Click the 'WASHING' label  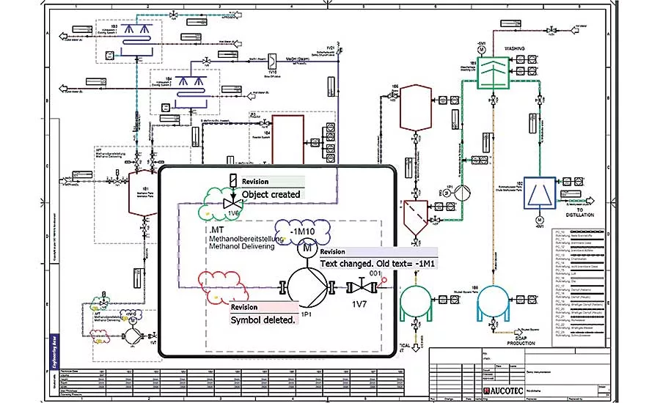514,49
